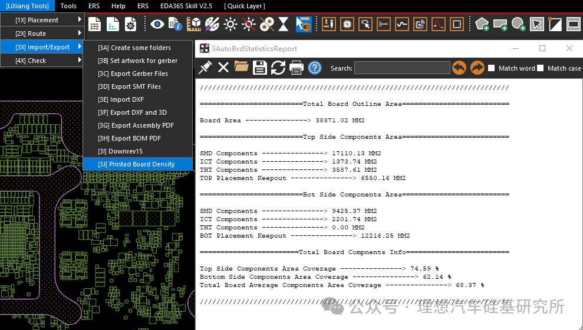
Task: Click the open folder icon in report toolbar
Action: tap(241, 67)
